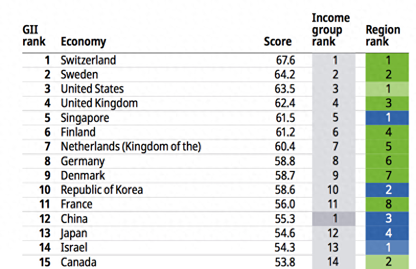
Task: Click the Income group rank header
Action: click(x=330, y=30)
